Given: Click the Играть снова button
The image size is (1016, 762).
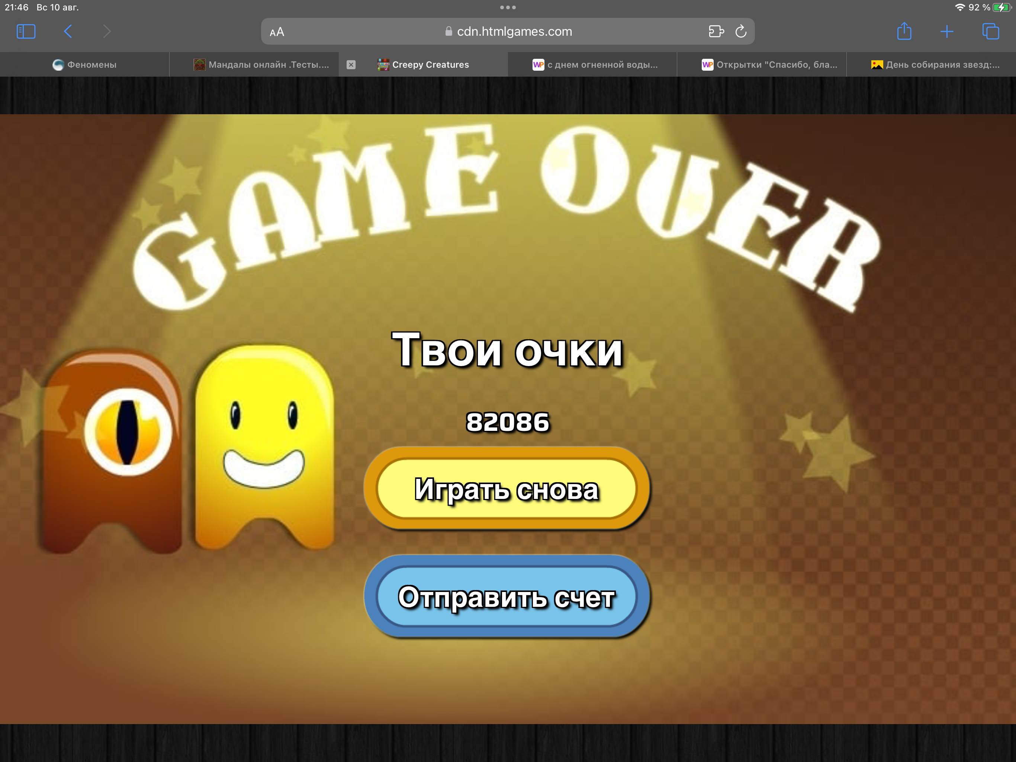Looking at the screenshot, I should pos(507,489).
